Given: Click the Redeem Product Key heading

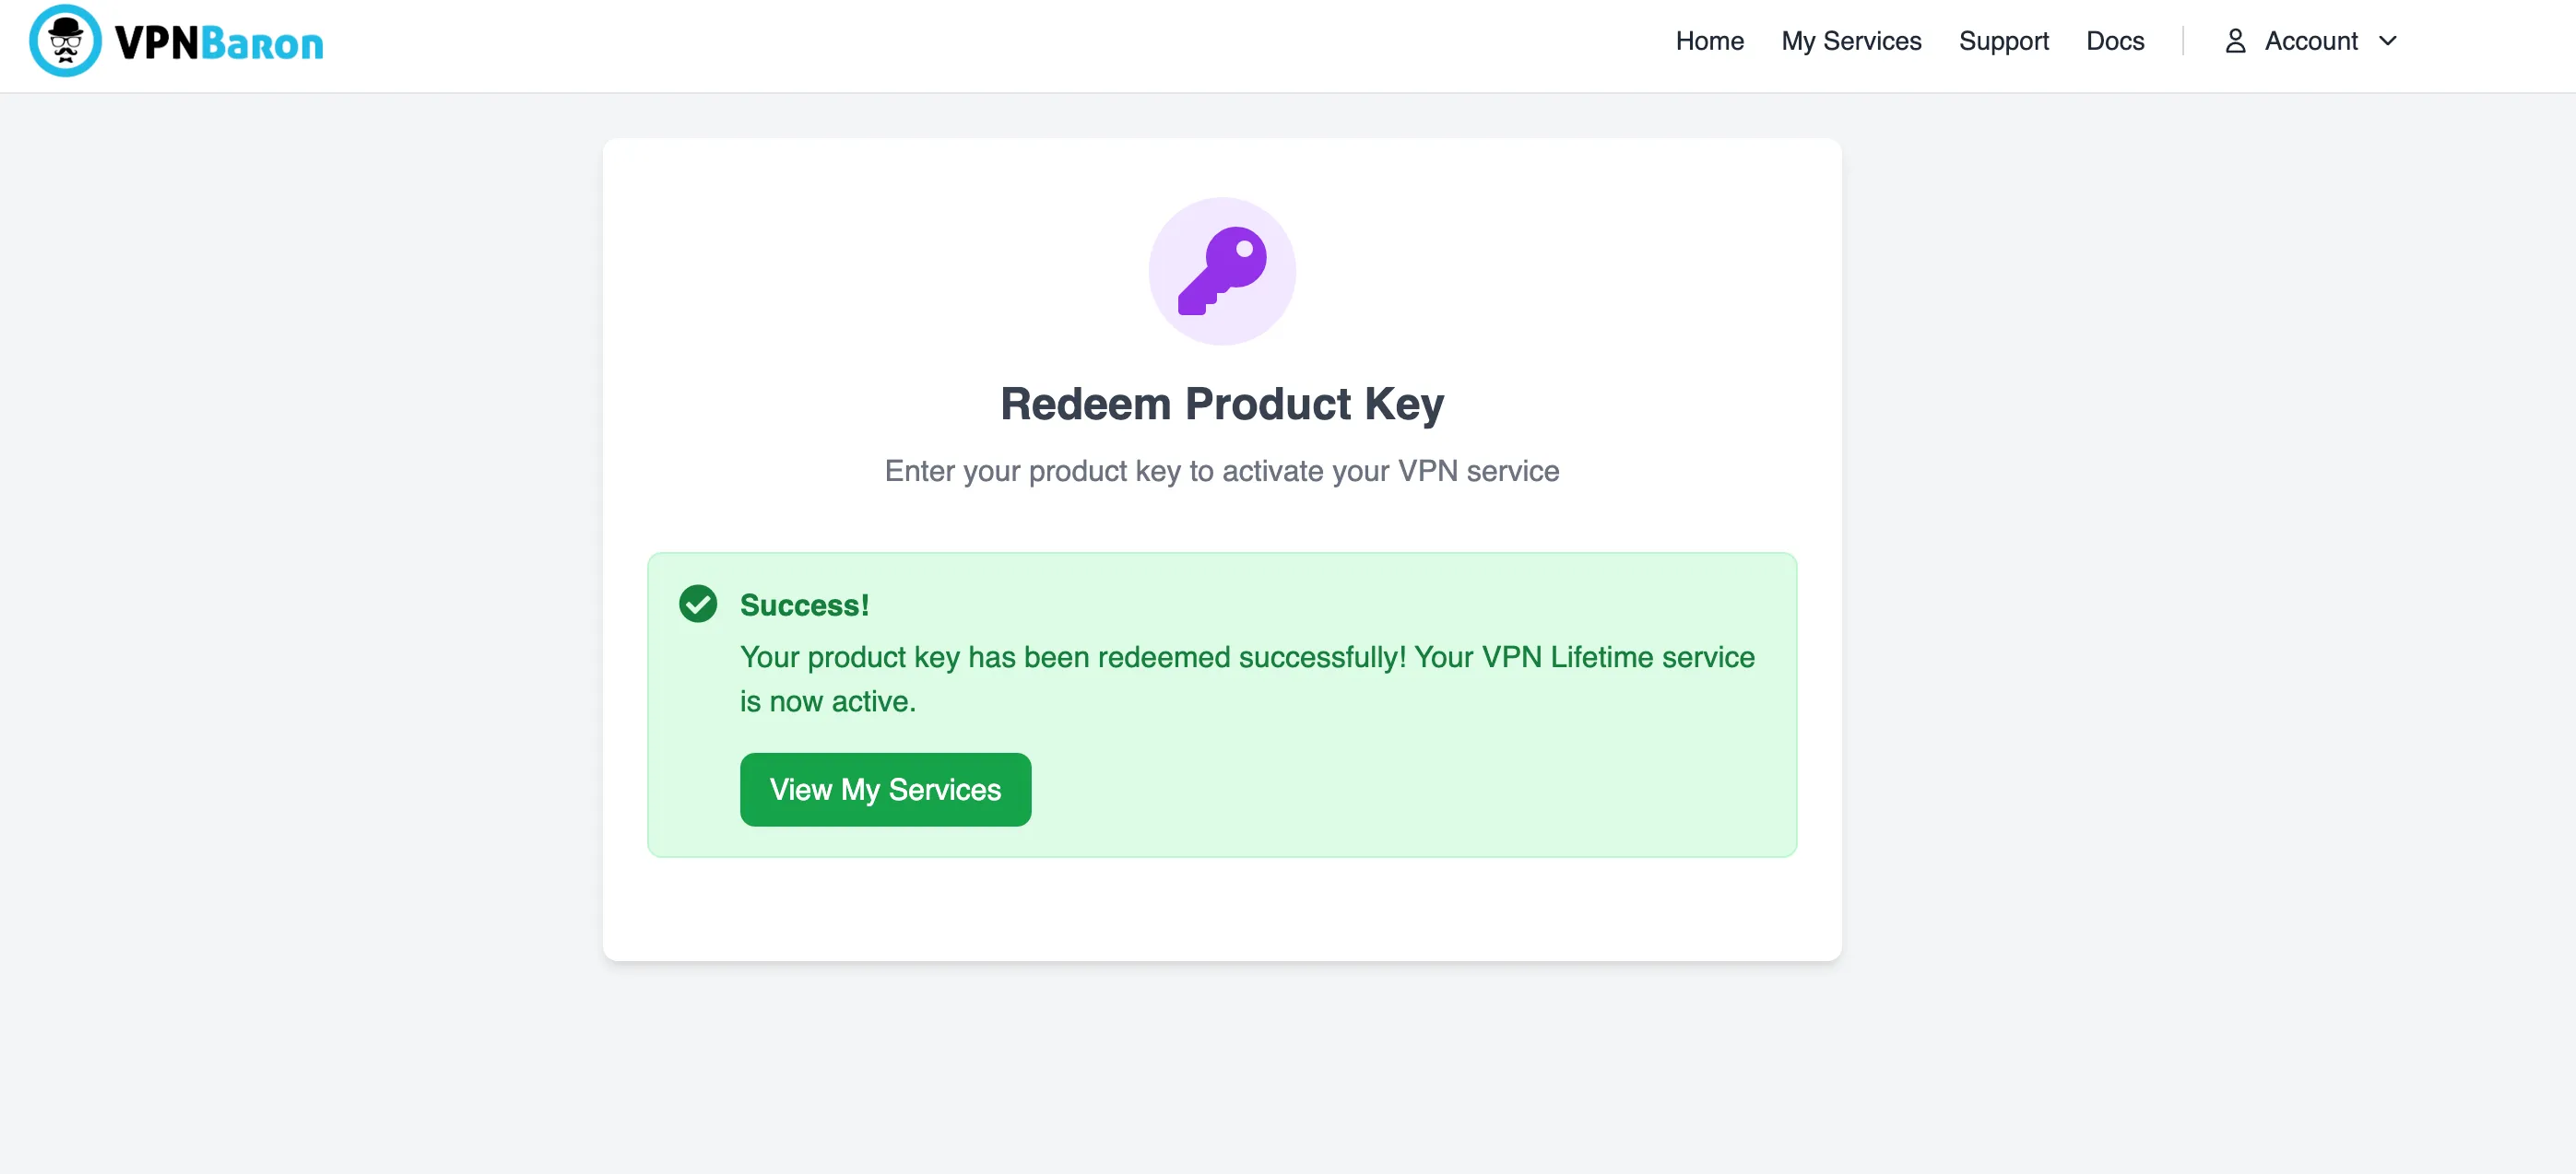Looking at the screenshot, I should (x=1221, y=404).
